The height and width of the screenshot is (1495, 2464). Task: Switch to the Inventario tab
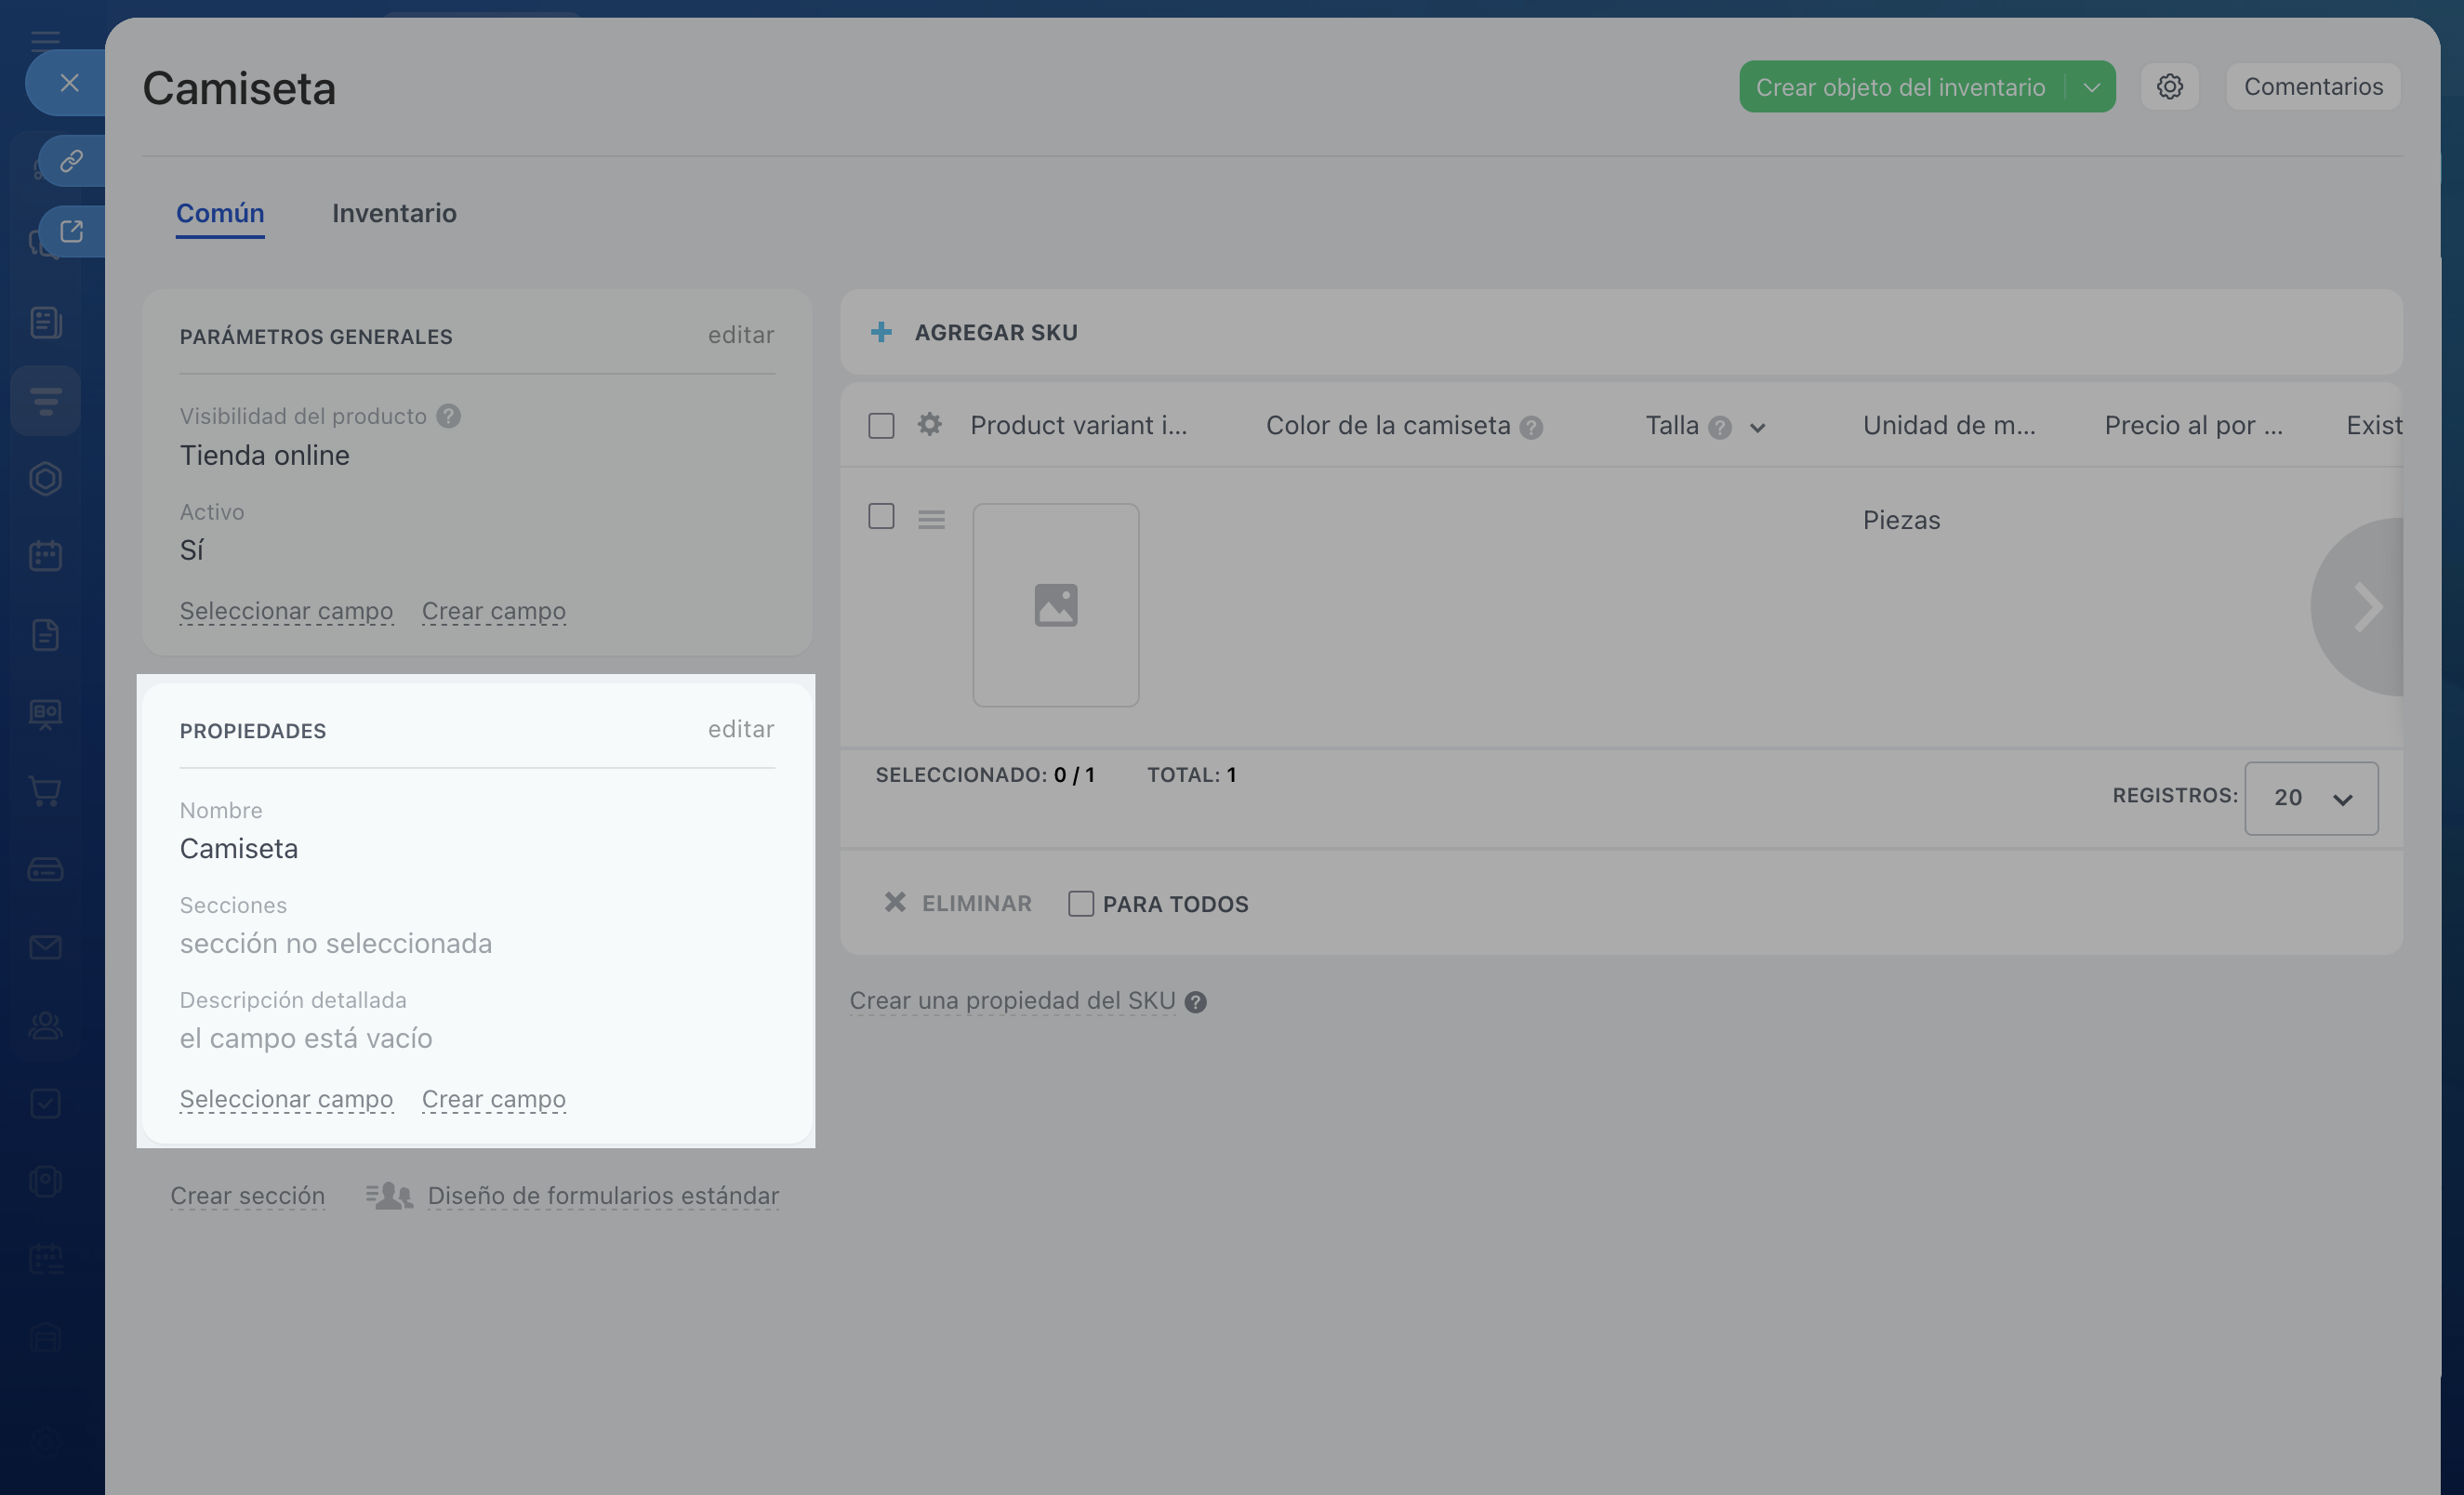click(394, 213)
